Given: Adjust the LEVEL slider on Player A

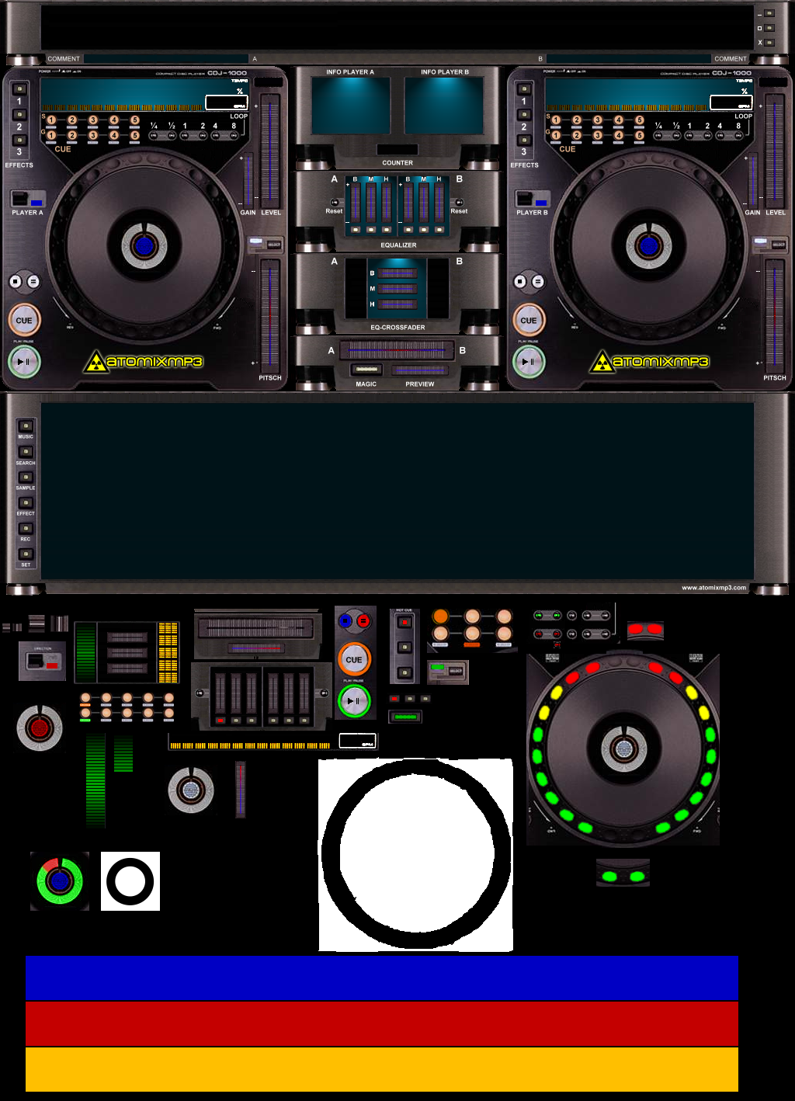Looking at the screenshot, I should [x=270, y=150].
